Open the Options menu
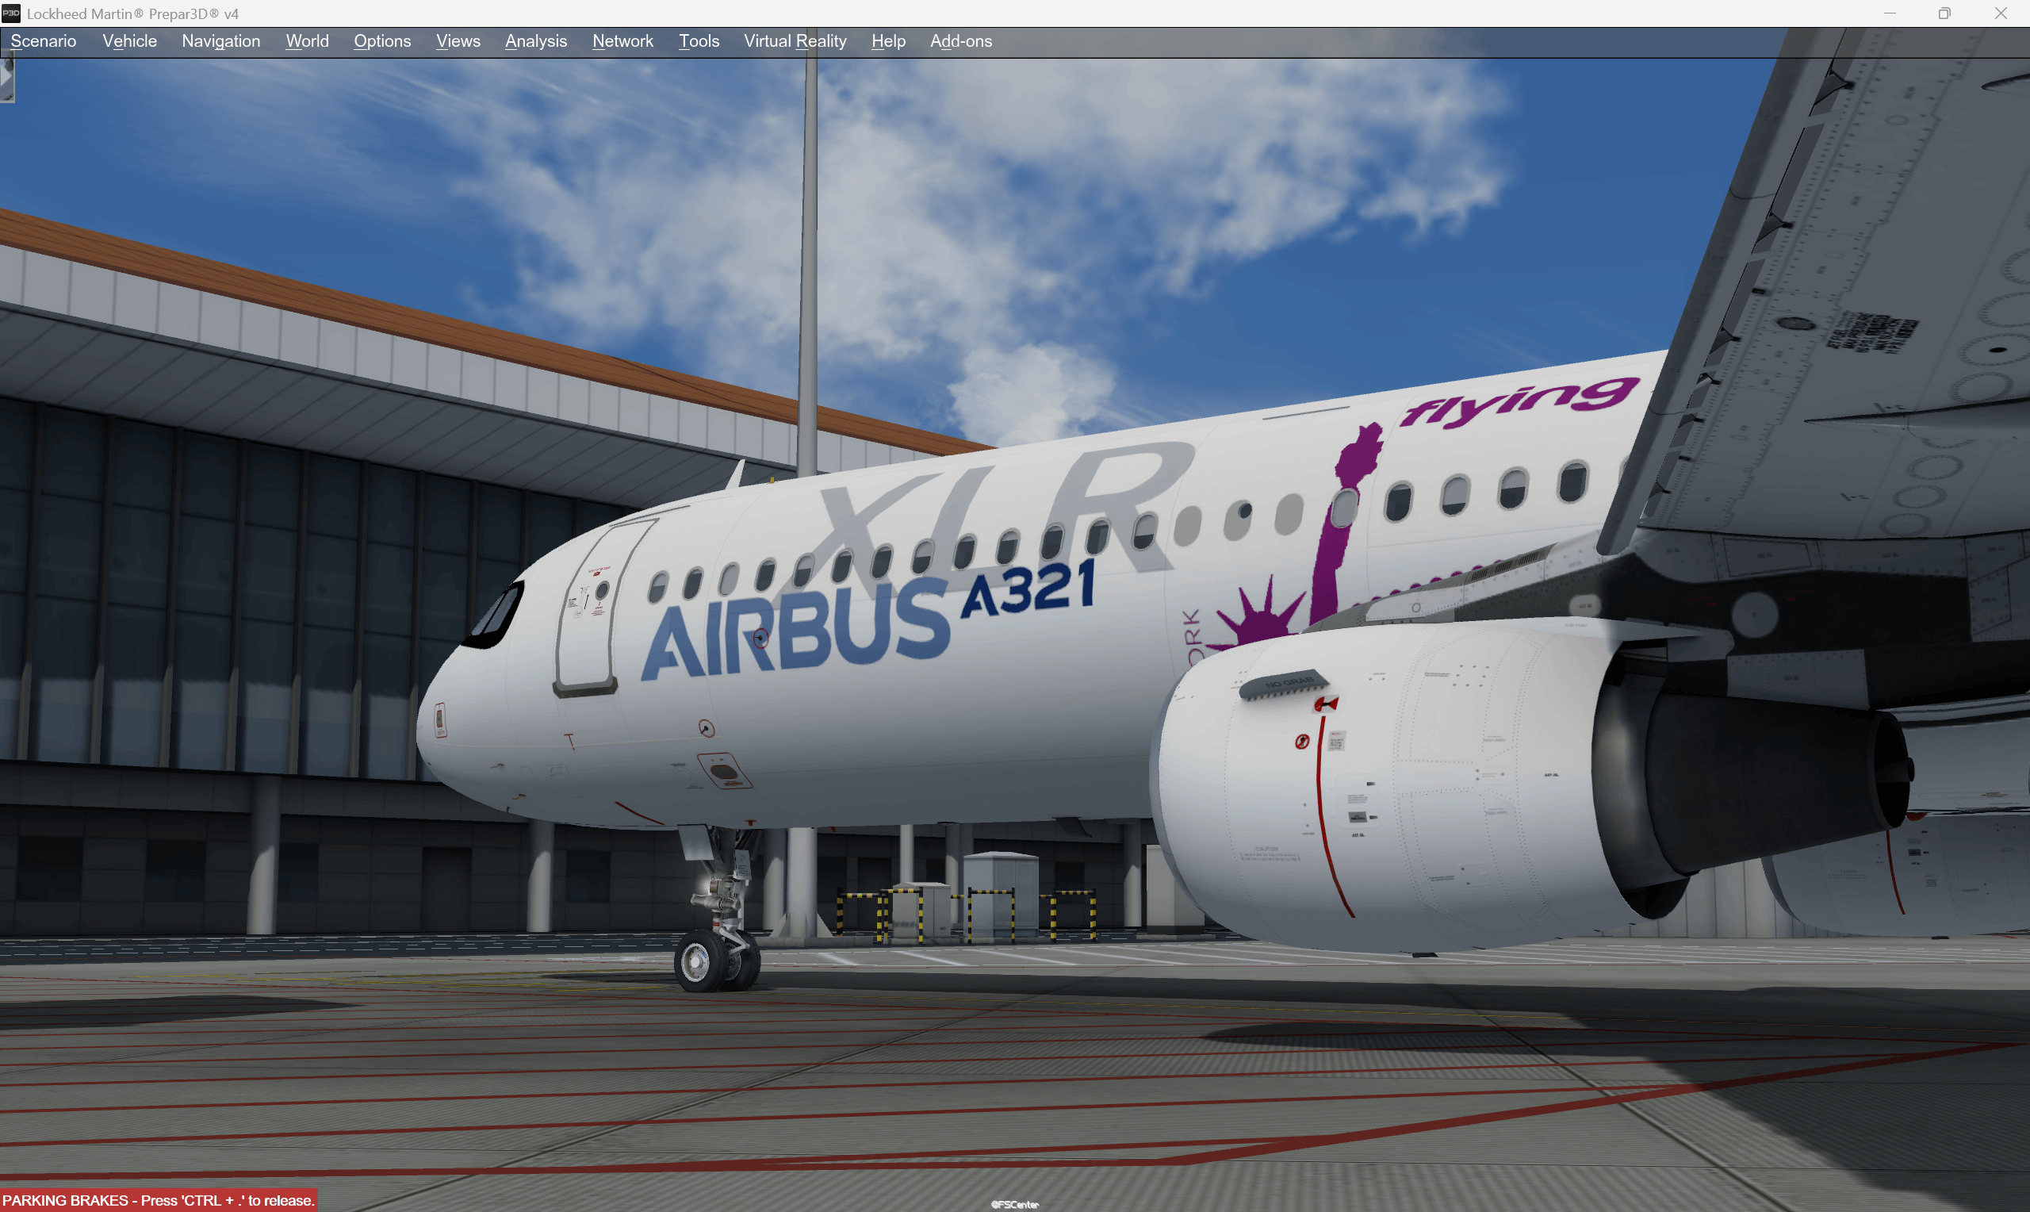 381,40
